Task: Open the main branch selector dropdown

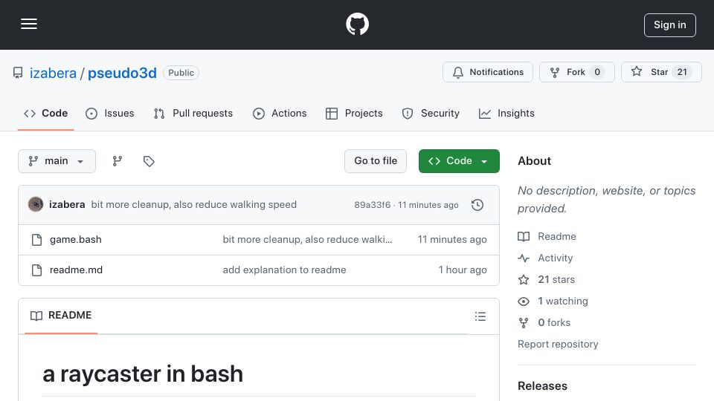Action: click(x=57, y=161)
